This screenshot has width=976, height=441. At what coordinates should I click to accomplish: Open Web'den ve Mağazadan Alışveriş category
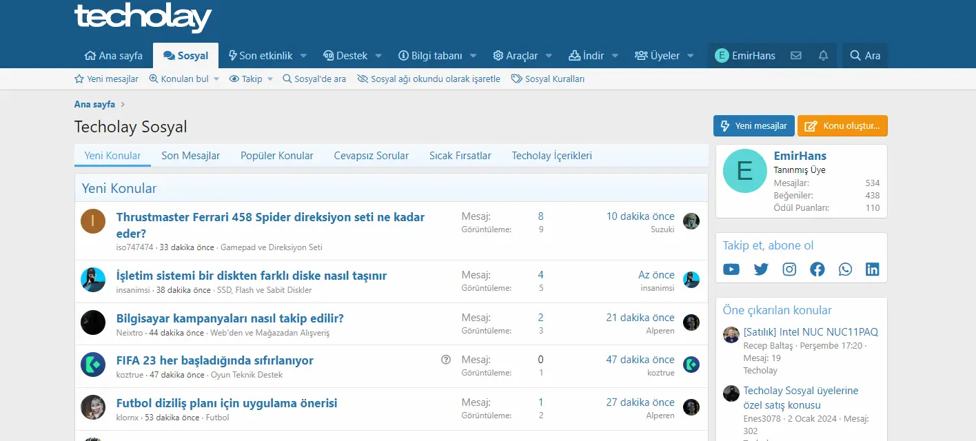click(x=270, y=333)
